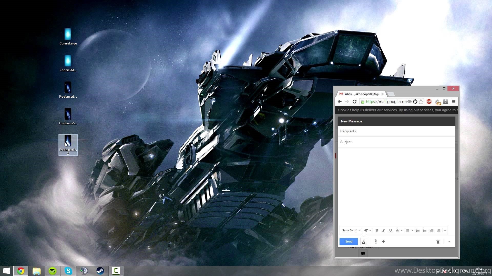Click the ghost extension icon marked off

click(x=437, y=102)
